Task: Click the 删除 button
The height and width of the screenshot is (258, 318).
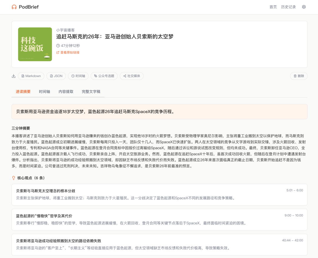Action: 299,76
